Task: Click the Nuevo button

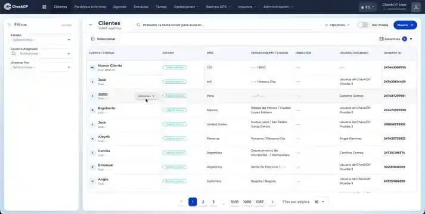Action: pyautogui.click(x=405, y=25)
